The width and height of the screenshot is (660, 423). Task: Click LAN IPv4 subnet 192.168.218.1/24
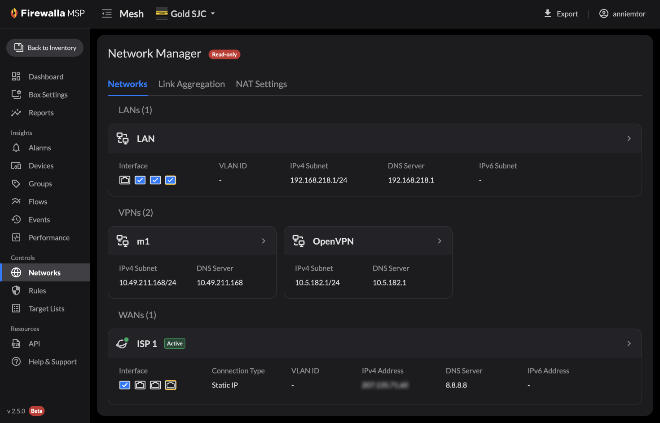pos(319,180)
